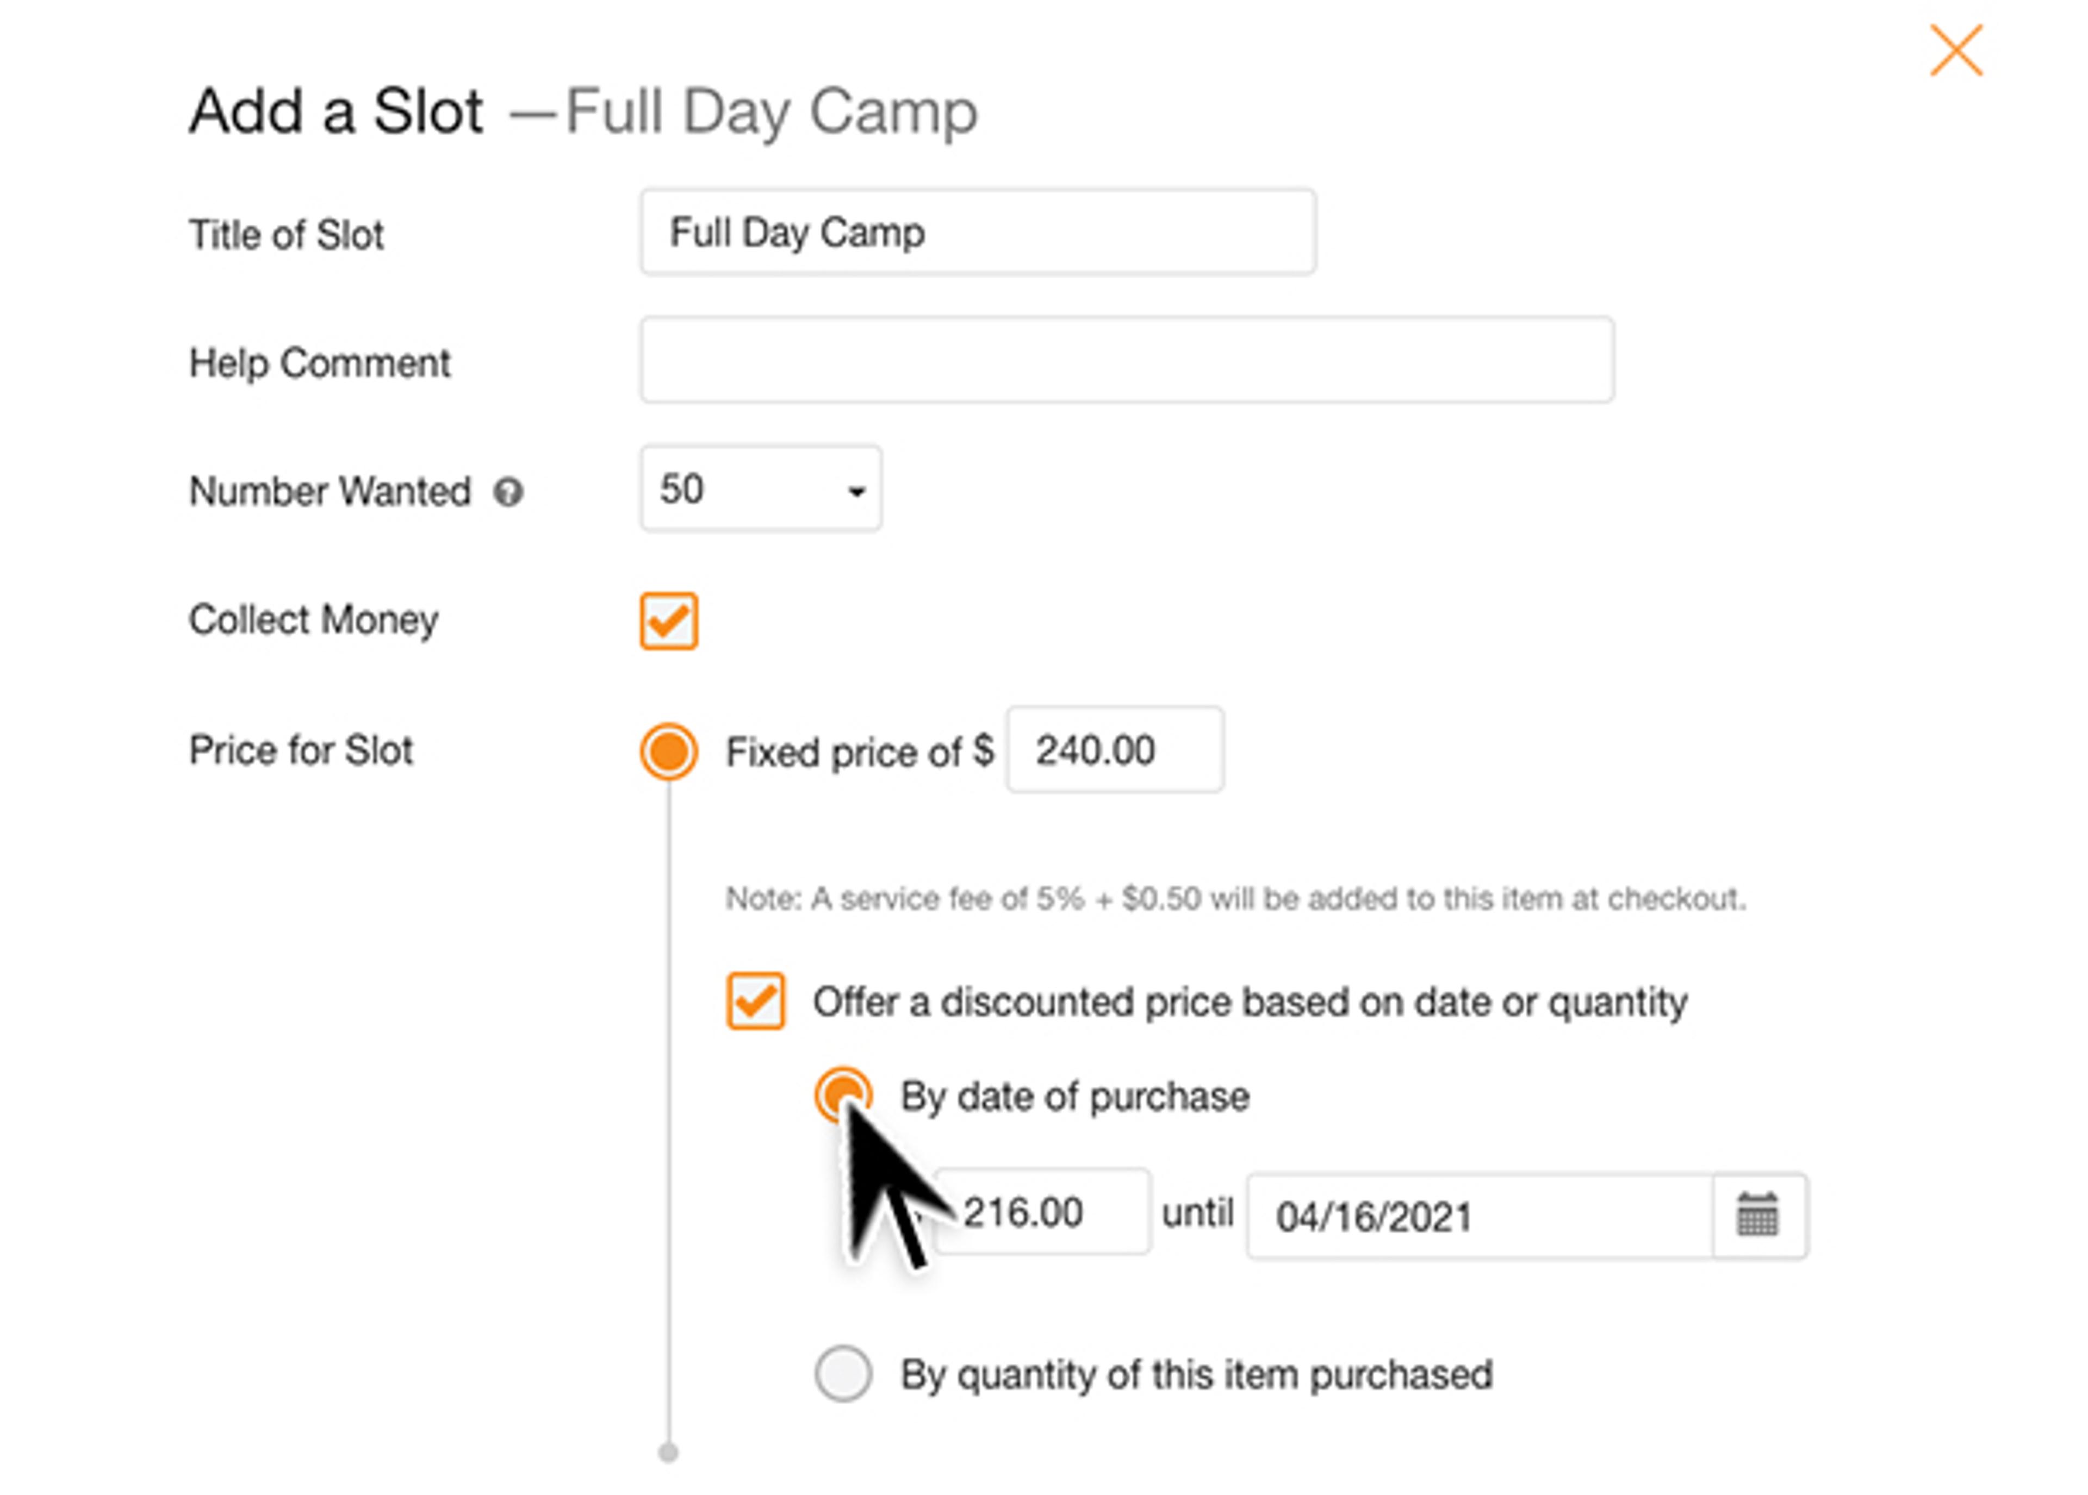
Task: Click into the Title of Slot field
Action: pos(977,232)
